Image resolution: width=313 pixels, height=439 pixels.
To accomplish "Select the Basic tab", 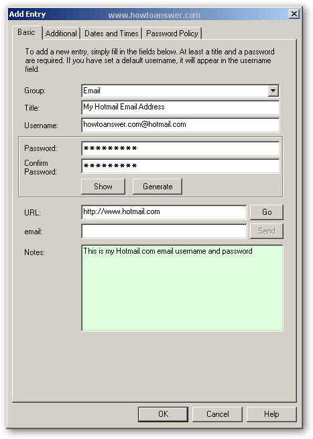I will pyautogui.click(x=27, y=32).
